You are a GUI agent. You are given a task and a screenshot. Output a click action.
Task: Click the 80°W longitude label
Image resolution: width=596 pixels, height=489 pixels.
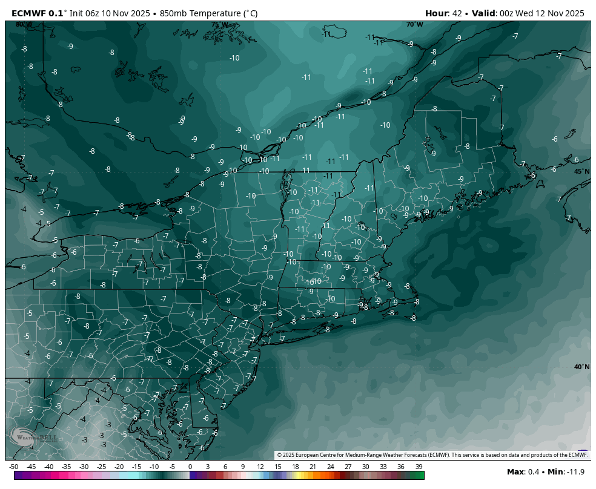click(x=24, y=25)
